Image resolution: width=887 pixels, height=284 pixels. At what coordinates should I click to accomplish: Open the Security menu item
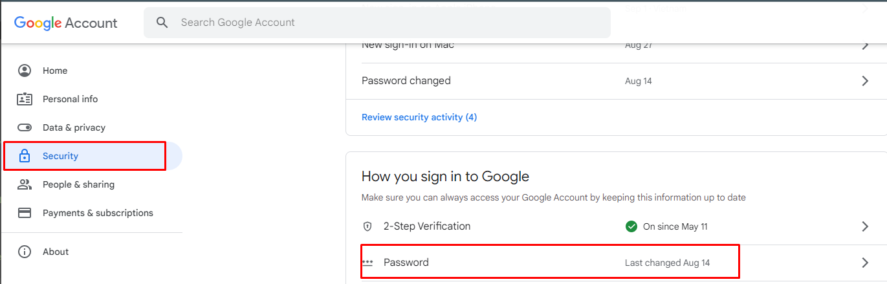(x=60, y=156)
